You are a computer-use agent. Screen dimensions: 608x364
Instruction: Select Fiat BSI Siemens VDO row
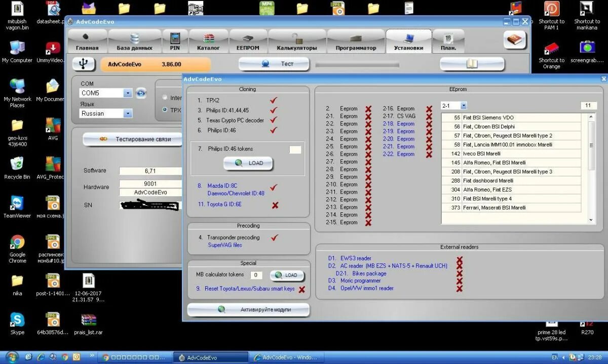tap(512, 117)
